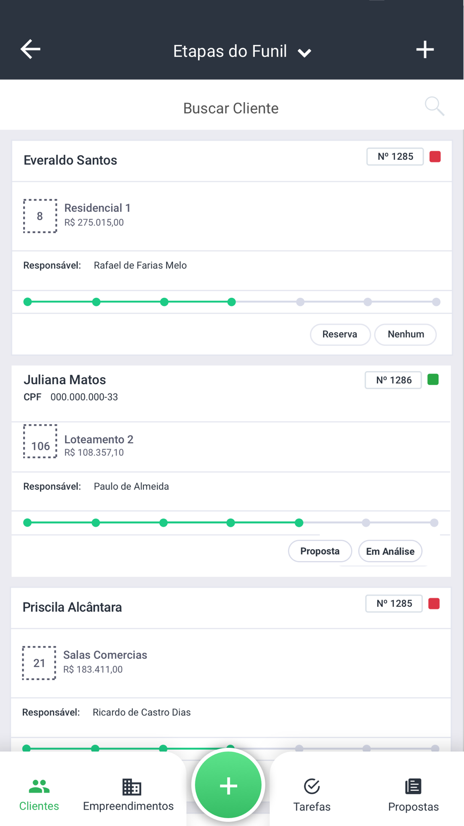Open the Tarefas checkmark icon

click(312, 786)
